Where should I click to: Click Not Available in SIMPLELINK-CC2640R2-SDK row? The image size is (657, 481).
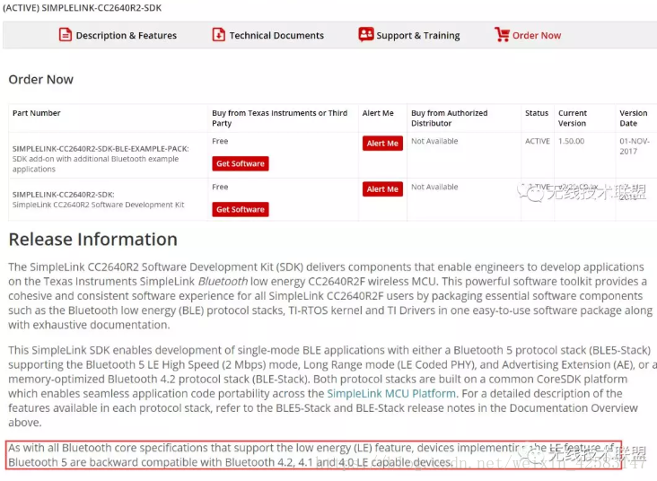[x=434, y=187]
